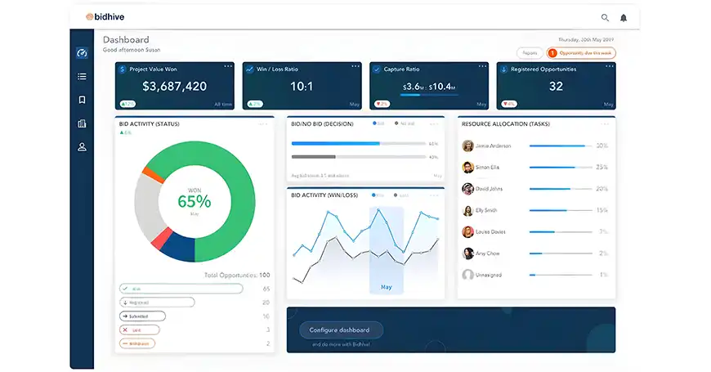Select the dashboard gauge icon in sidebar
This screenshot has height=372, width=711.
click(x=82, y=53)
